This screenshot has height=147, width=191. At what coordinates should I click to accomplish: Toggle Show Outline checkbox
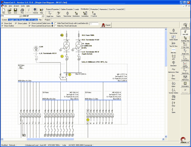[x=2, y=26]
